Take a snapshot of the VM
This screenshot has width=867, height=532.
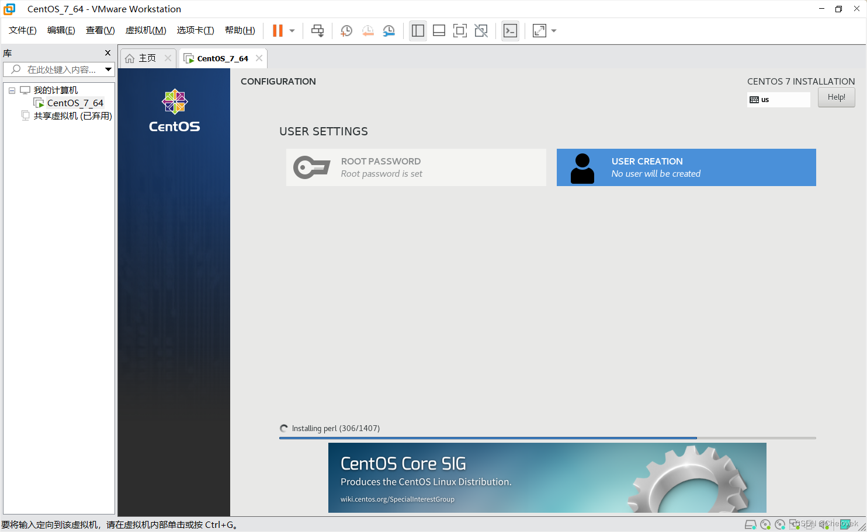tap(346, 31)
